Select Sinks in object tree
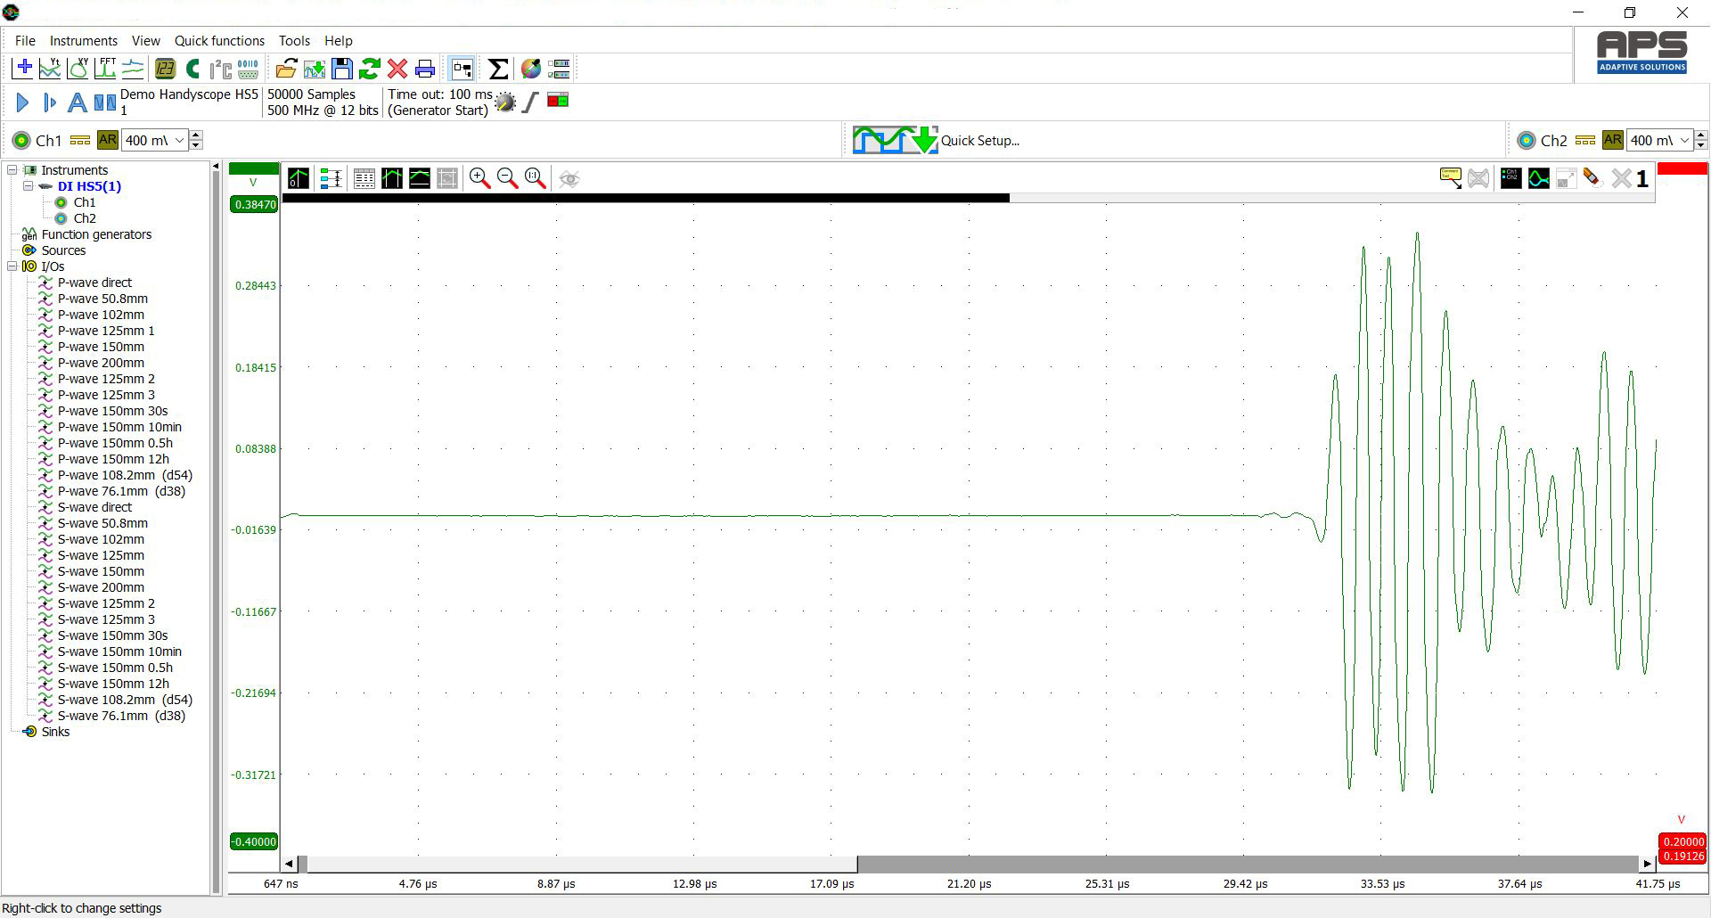 coord(55,732)
